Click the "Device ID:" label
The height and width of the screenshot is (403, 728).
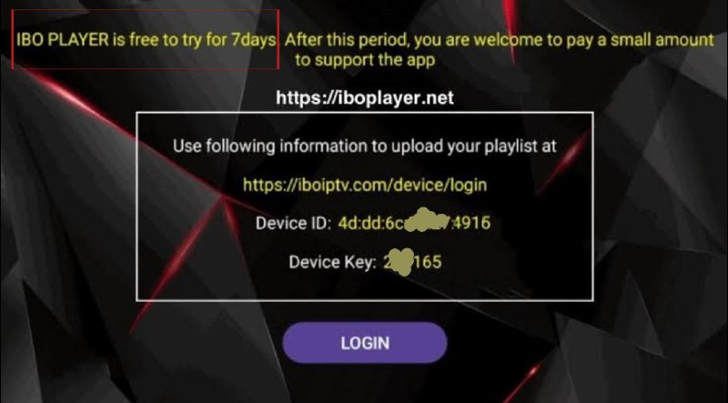coord(293,223)
